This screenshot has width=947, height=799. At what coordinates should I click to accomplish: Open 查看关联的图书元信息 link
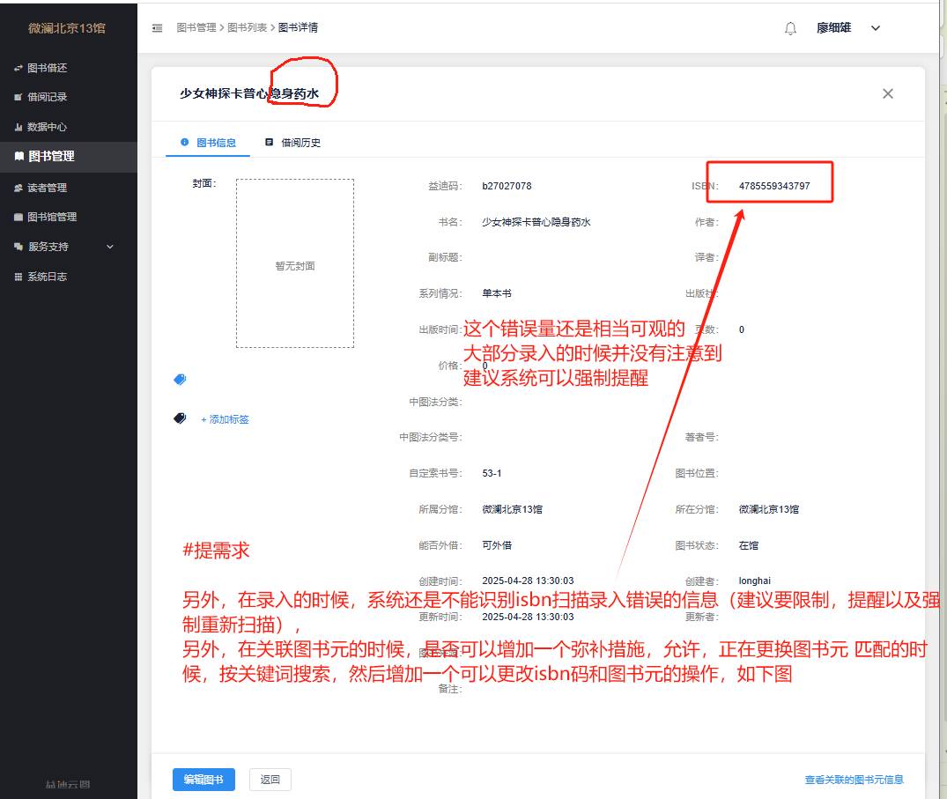tap(854, 780)
